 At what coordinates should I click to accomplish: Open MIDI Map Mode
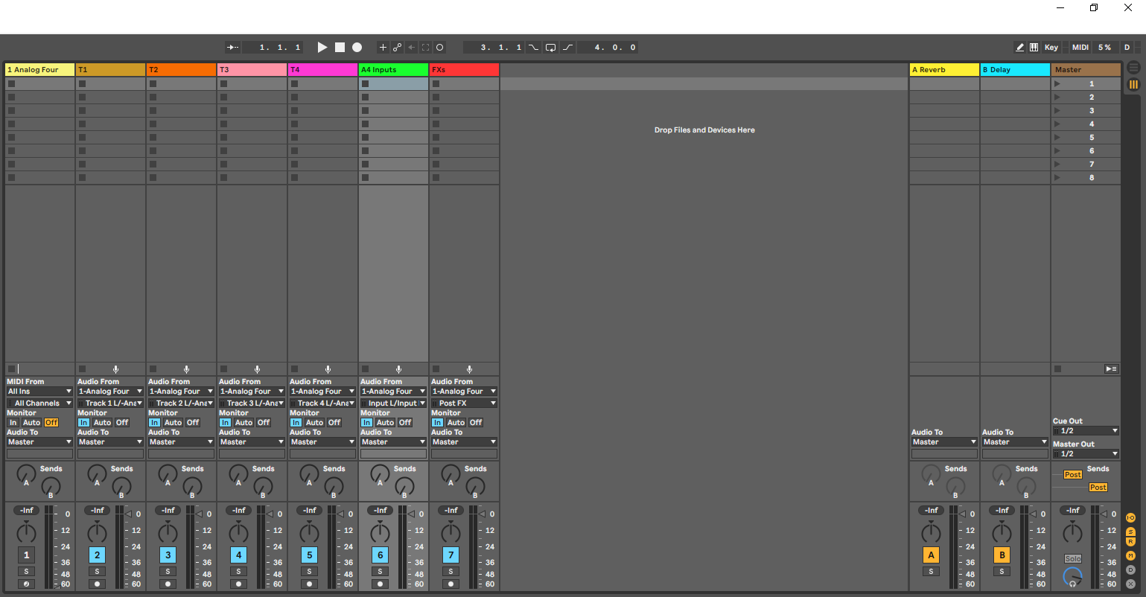[1080, 47]
